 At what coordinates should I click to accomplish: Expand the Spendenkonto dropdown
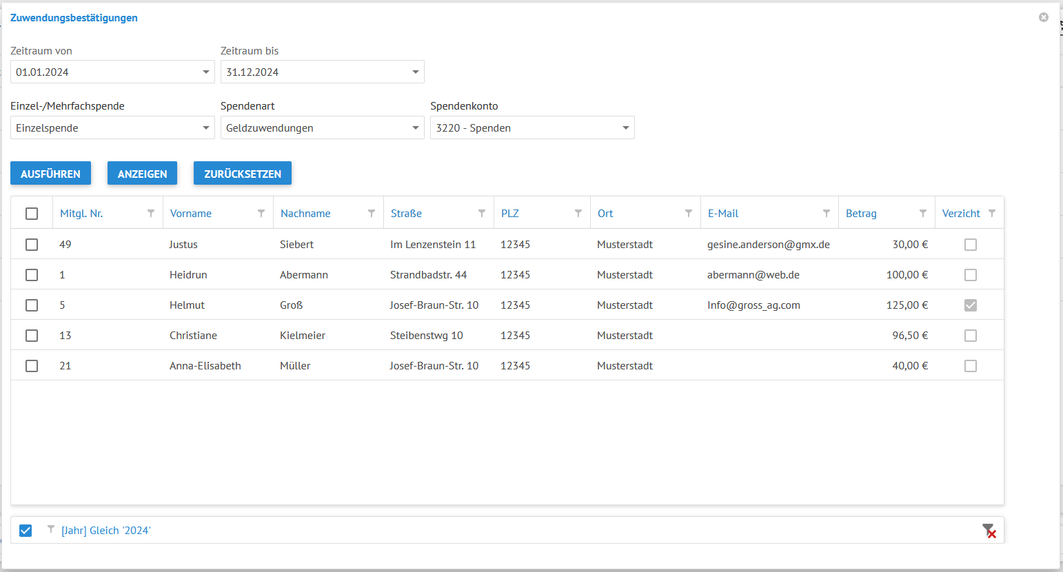pyautogui.click(x=626, y=128)
